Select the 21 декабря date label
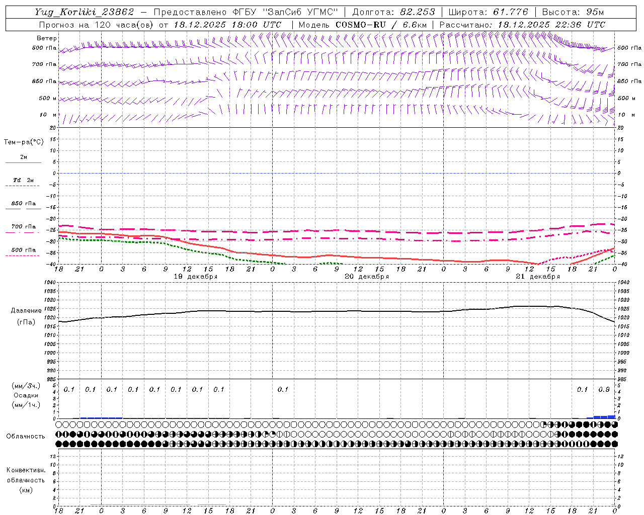Viewport: 644px width, 515px height. (x=537, y=277)
